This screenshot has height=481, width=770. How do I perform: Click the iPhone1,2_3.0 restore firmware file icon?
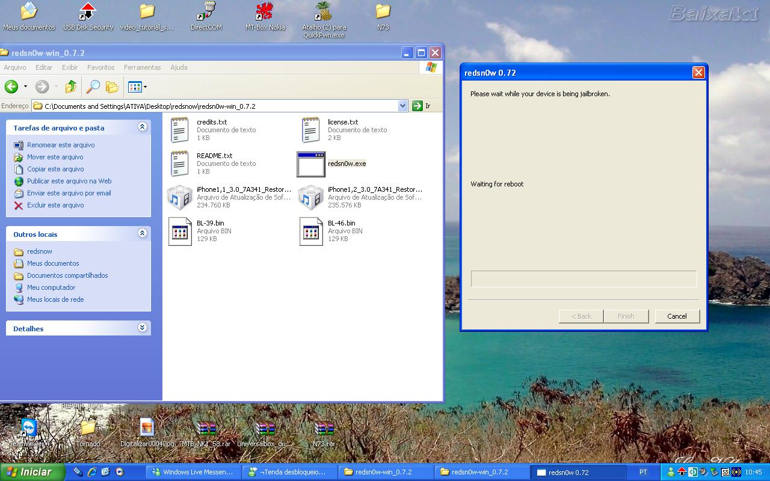point(311,197)
